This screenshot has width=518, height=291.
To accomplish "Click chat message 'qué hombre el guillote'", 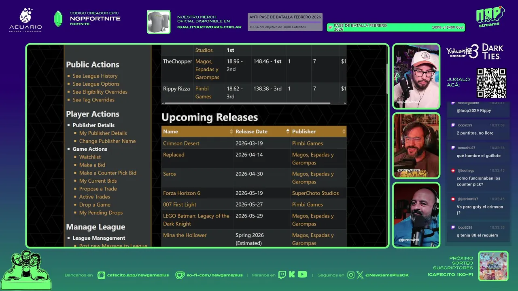I will point(479,156).
